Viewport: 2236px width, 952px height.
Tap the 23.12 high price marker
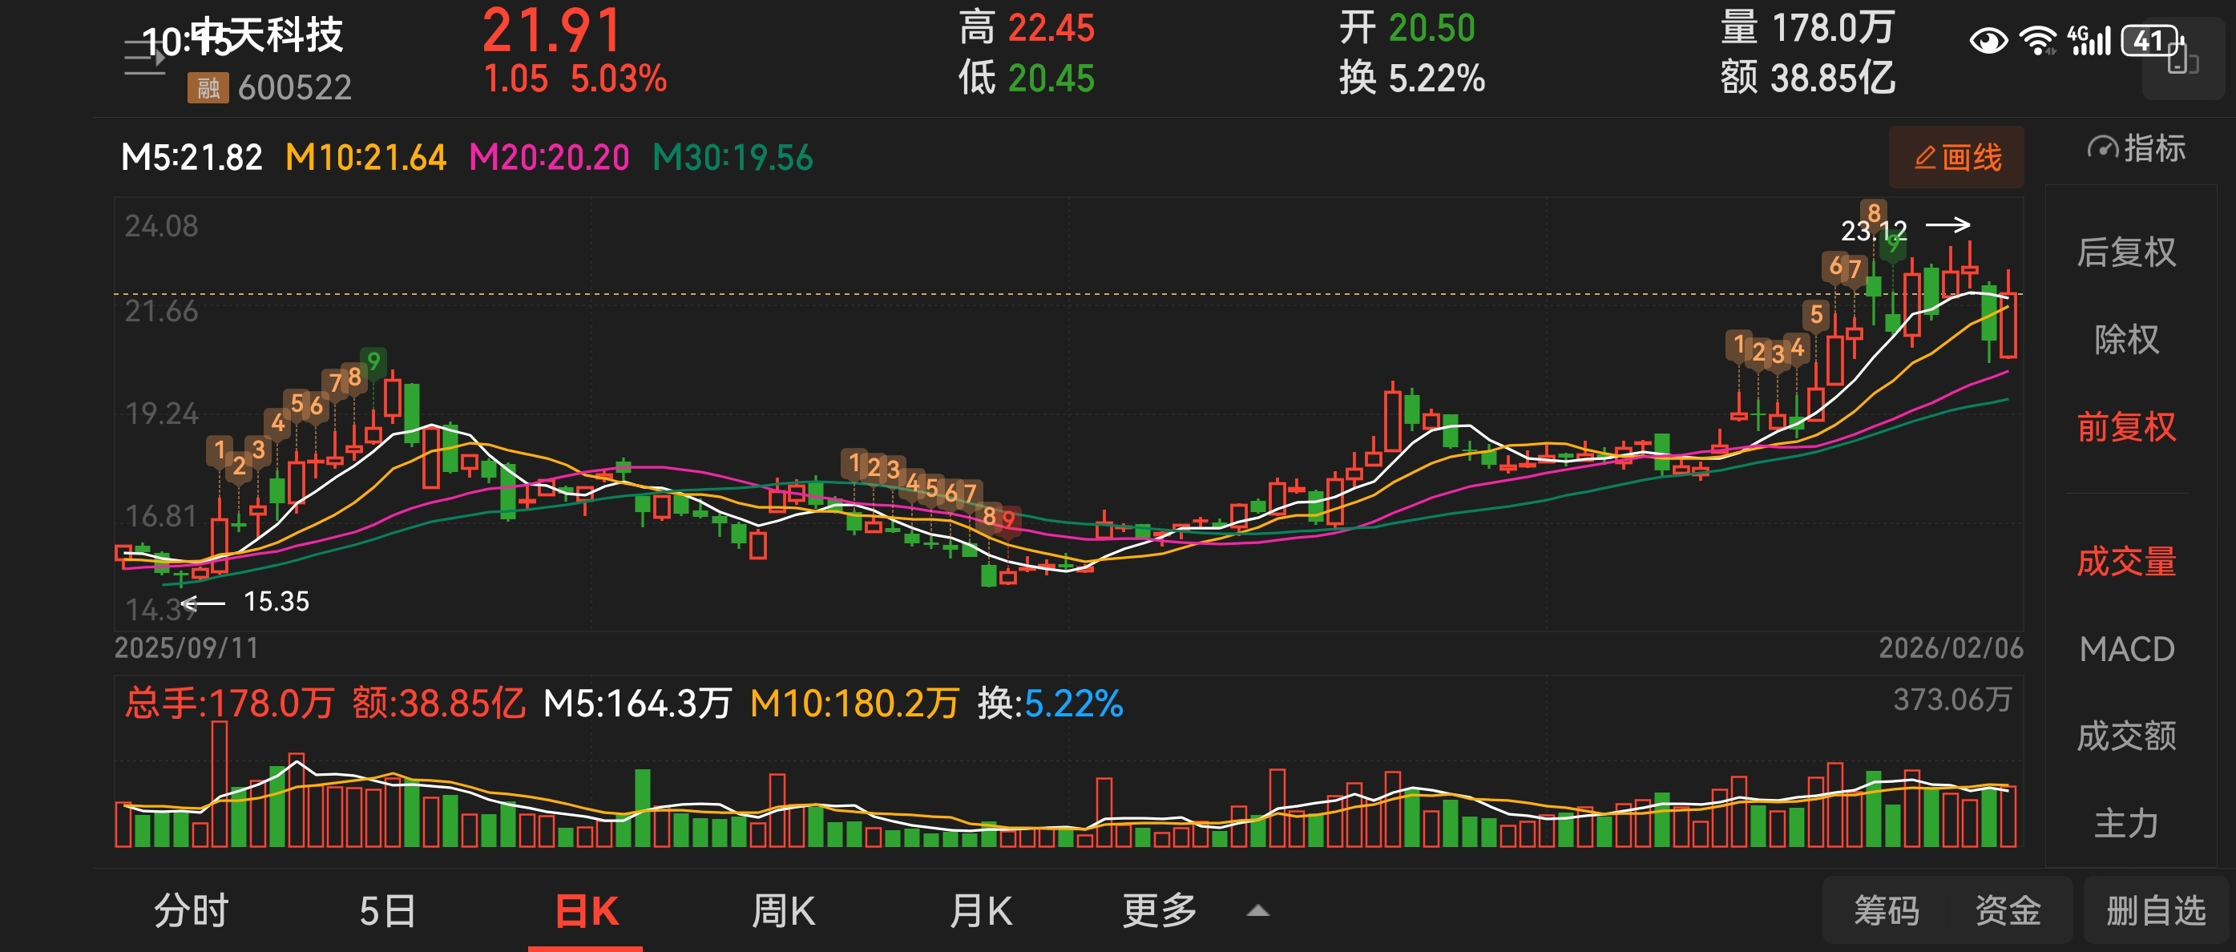pos(1873,231)
